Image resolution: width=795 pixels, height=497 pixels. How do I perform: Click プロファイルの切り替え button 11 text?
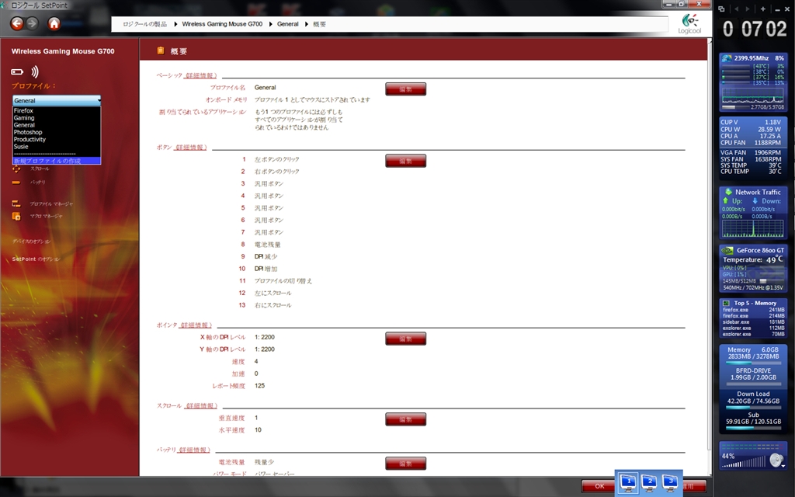(283, 281)
